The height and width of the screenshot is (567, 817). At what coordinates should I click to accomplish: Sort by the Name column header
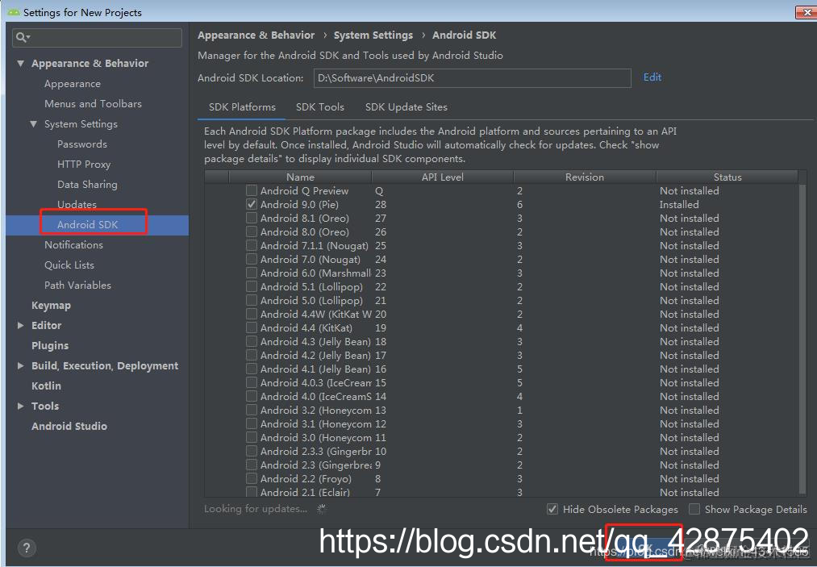pyautogui.click(x=300, y=177)
